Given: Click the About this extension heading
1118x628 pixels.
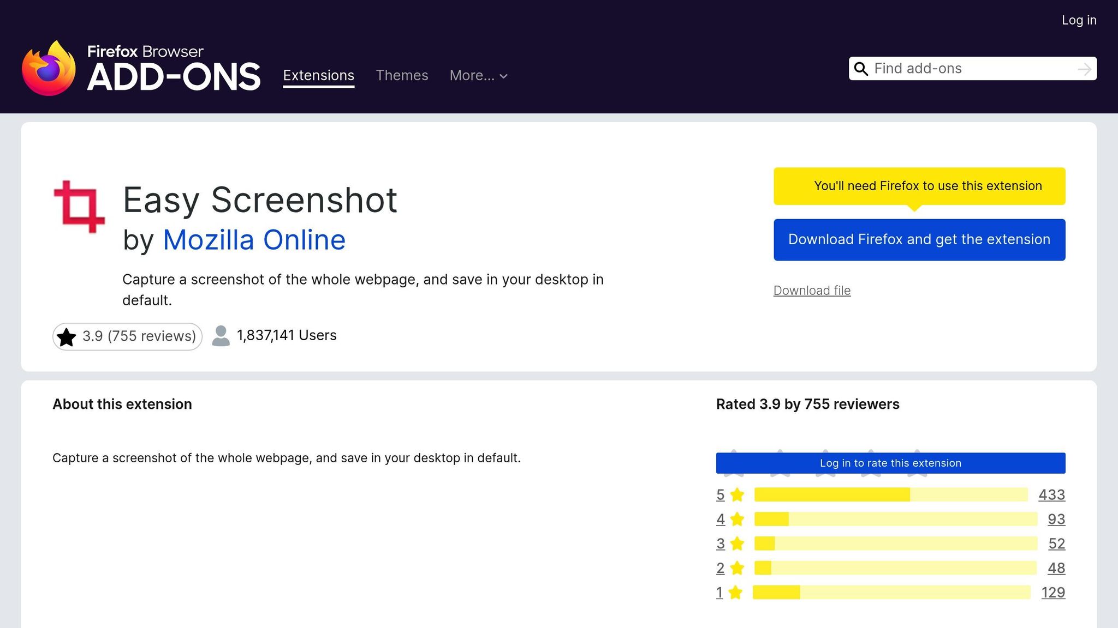Looking at the screenshot, I should pyautogui.click(x=122, y=404).
